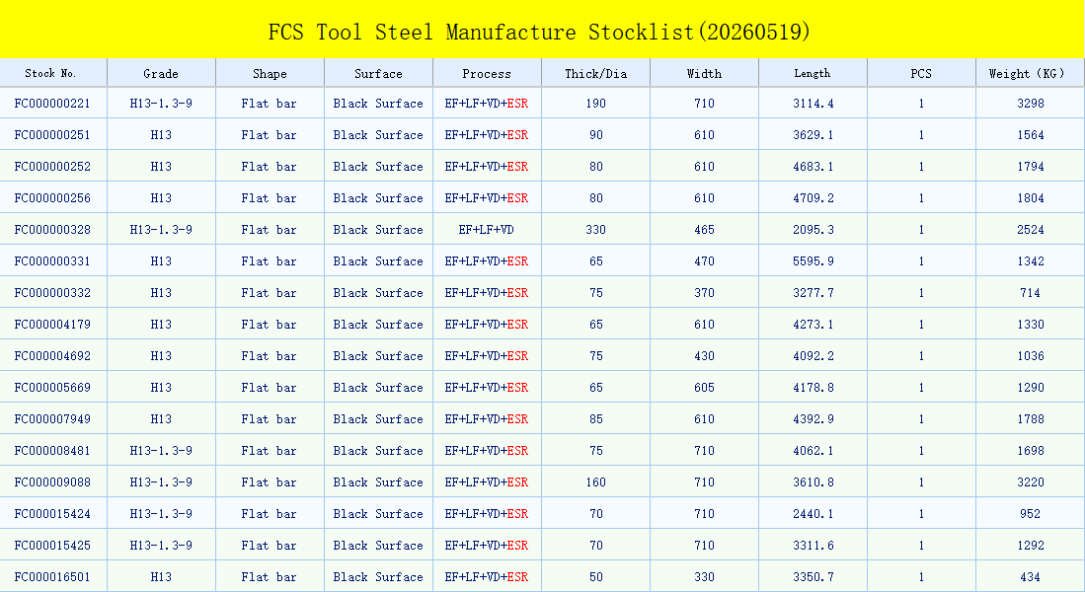This screenshot has width=1085, height=592.
Task: Select stock number FC000009088
Action: pos(52,482)
